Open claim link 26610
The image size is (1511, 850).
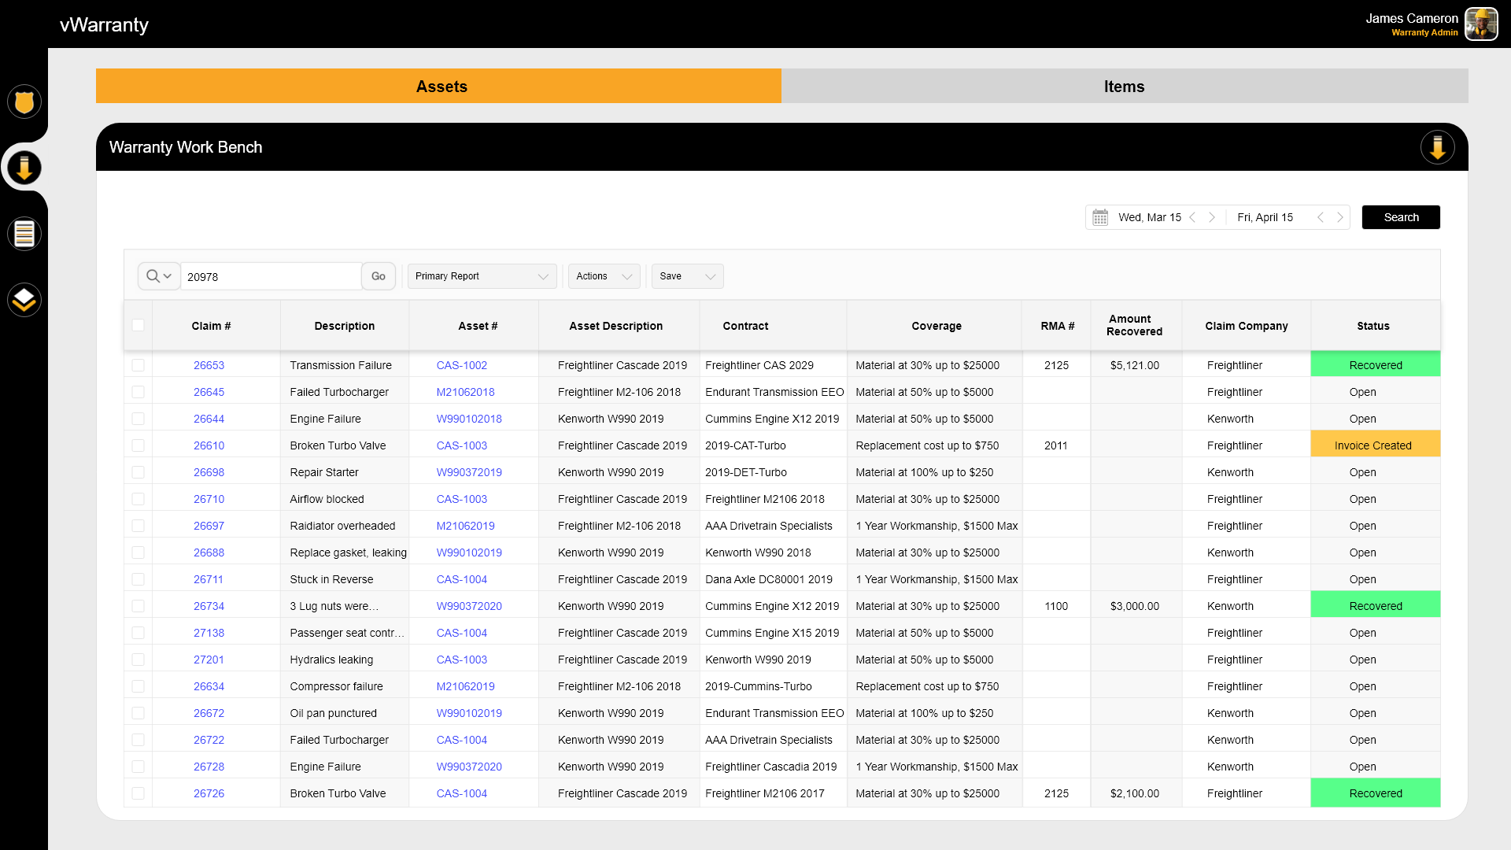tap(209, 445)
